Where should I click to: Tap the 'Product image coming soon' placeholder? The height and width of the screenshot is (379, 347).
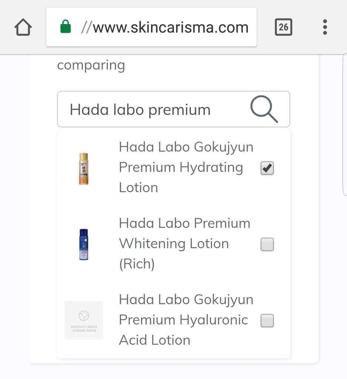84,321
